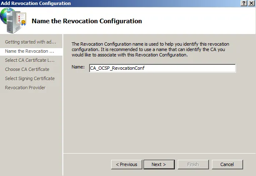Advance with the Next button
The image size is (256, 176).
159,164
